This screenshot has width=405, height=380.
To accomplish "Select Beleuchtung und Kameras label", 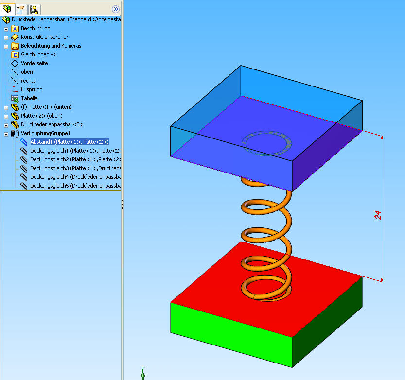I will pos(51,46).
